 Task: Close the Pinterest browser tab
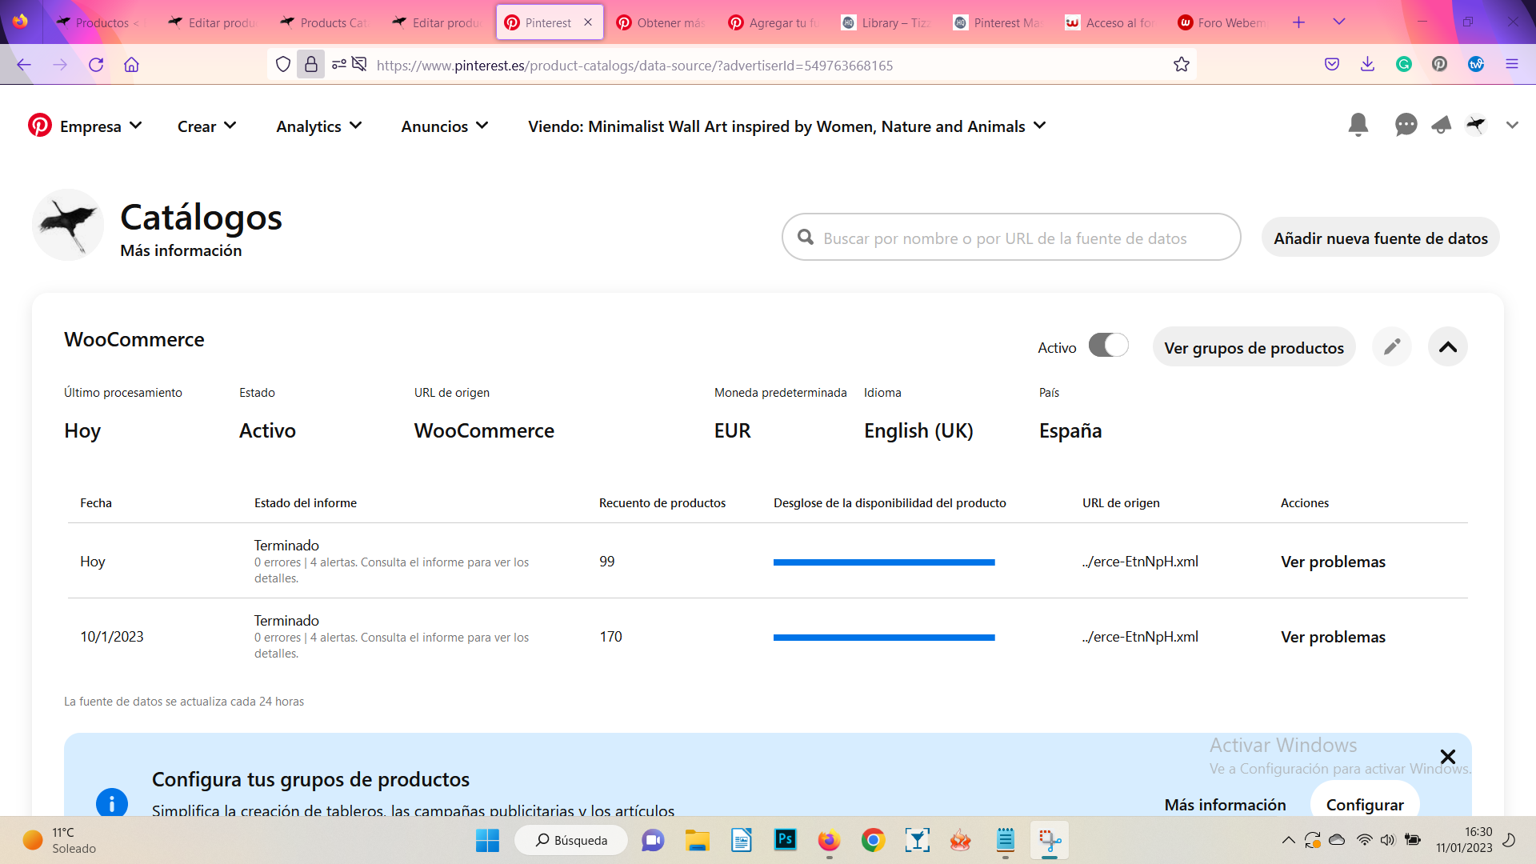[x=588, y=22]
